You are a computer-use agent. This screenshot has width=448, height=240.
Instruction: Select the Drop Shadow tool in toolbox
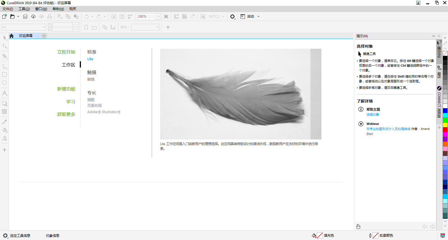[x=4, y=104]
